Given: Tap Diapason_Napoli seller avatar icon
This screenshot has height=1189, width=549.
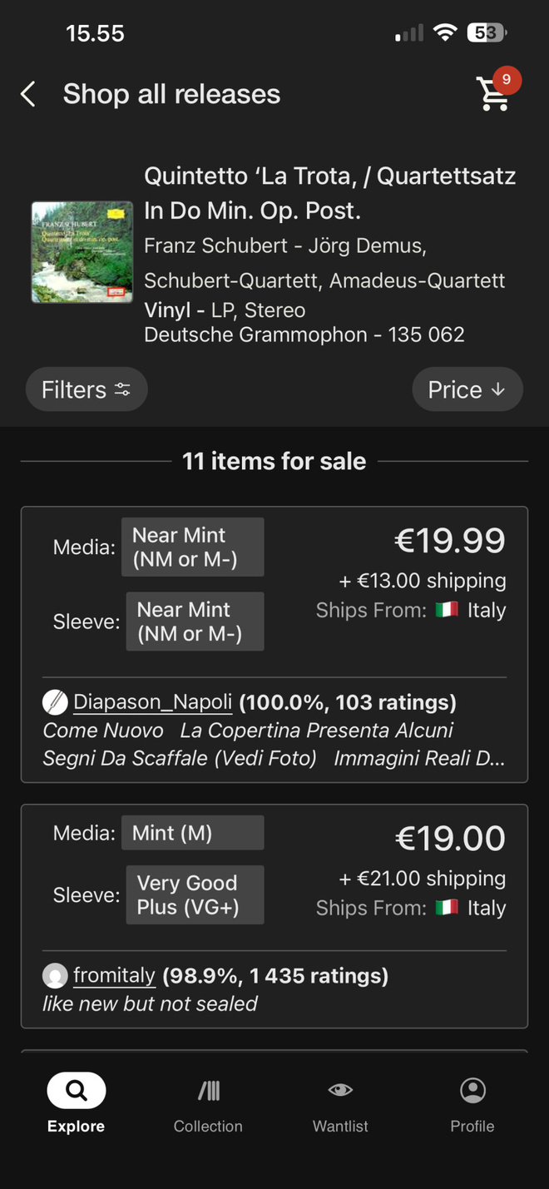Looking at the screenshot, I should pyautogui.click(x=55, y=703).
